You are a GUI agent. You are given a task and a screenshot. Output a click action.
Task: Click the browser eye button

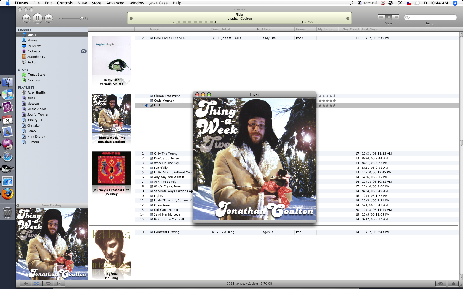tap(441, 283)
